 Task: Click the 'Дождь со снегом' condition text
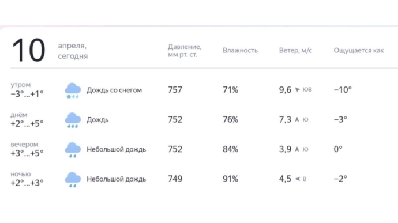tap(114, 90)
